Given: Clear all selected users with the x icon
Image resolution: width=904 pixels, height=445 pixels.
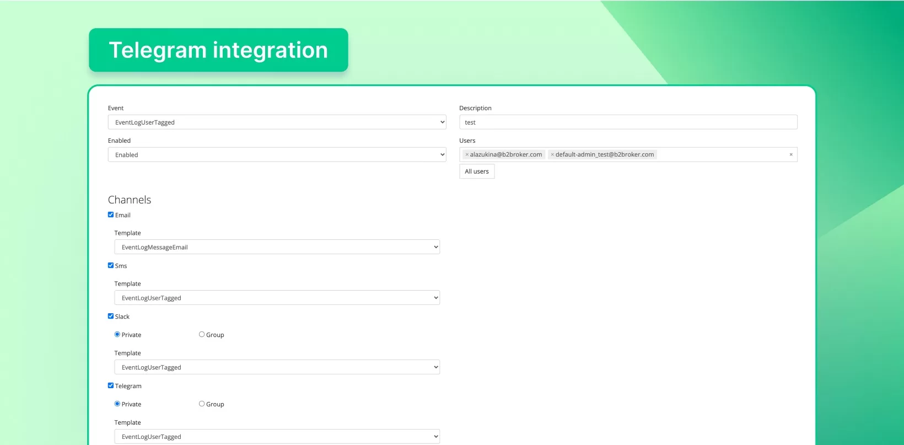Looking at the screenshot, I should click(790, 154).
